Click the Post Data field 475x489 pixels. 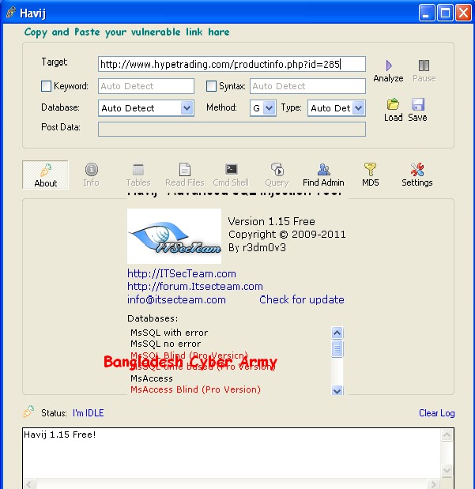[232, 129]
